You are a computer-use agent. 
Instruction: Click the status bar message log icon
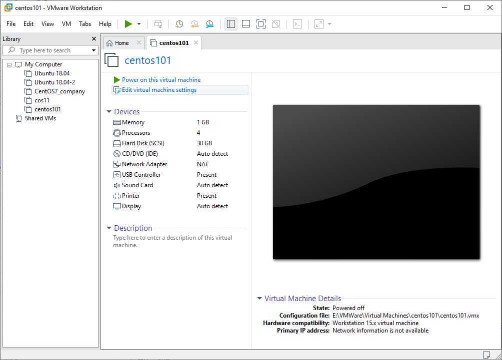click(x=486, y=355)
